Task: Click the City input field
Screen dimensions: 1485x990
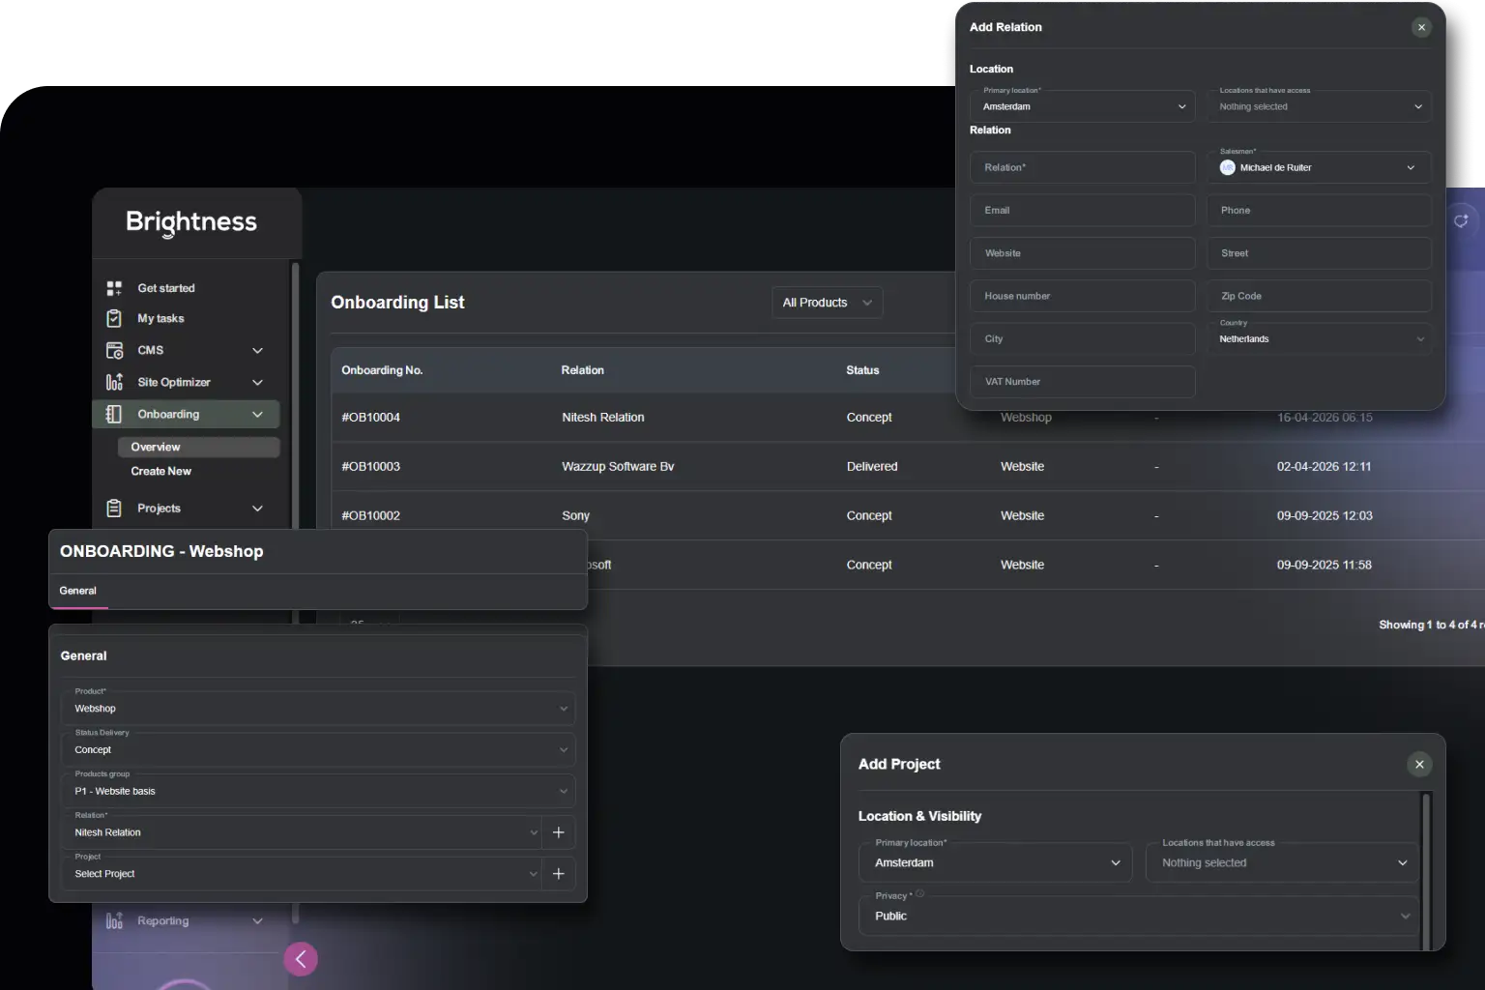Action: (1083, 338)
